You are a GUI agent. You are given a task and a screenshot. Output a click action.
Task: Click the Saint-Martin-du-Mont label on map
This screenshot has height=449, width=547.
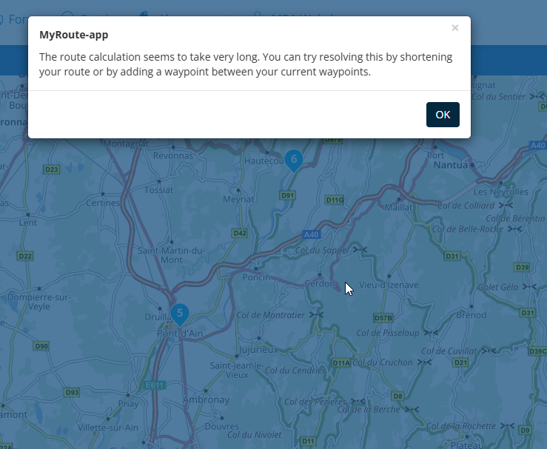click(x=171, y=255)
